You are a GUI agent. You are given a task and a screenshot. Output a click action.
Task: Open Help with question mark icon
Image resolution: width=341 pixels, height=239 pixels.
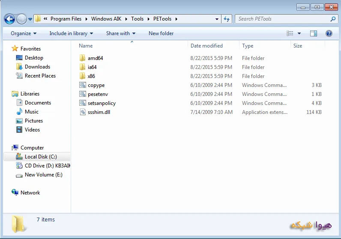(329, 33)
